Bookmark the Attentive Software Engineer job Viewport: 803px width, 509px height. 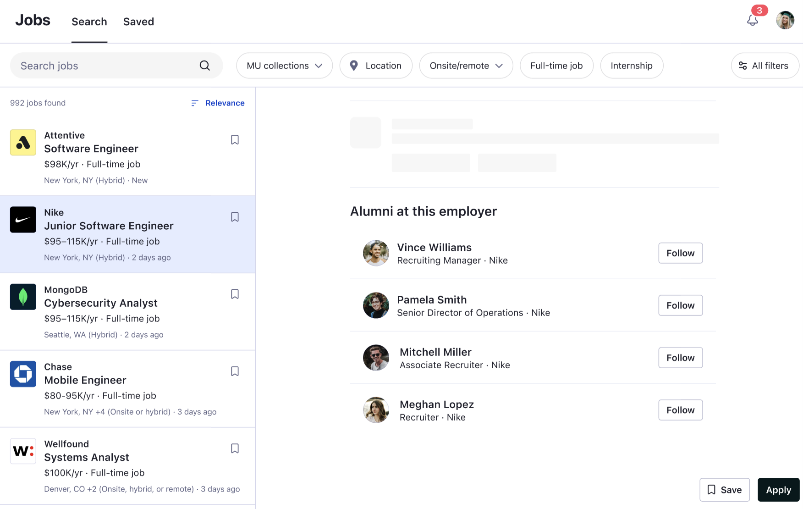[235, 140]
